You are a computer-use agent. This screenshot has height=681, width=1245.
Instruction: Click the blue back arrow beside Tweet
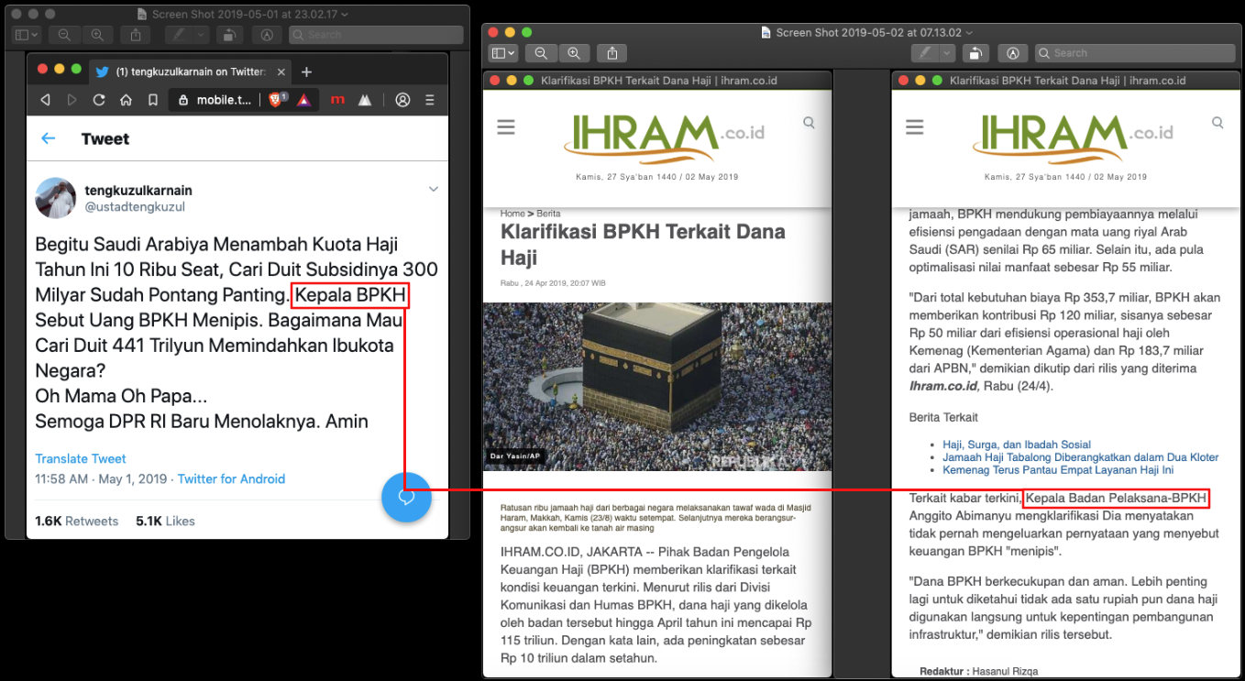pos(49,138)
